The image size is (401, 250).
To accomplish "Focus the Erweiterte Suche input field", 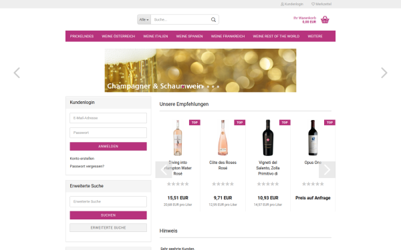I will coord(108,201).
